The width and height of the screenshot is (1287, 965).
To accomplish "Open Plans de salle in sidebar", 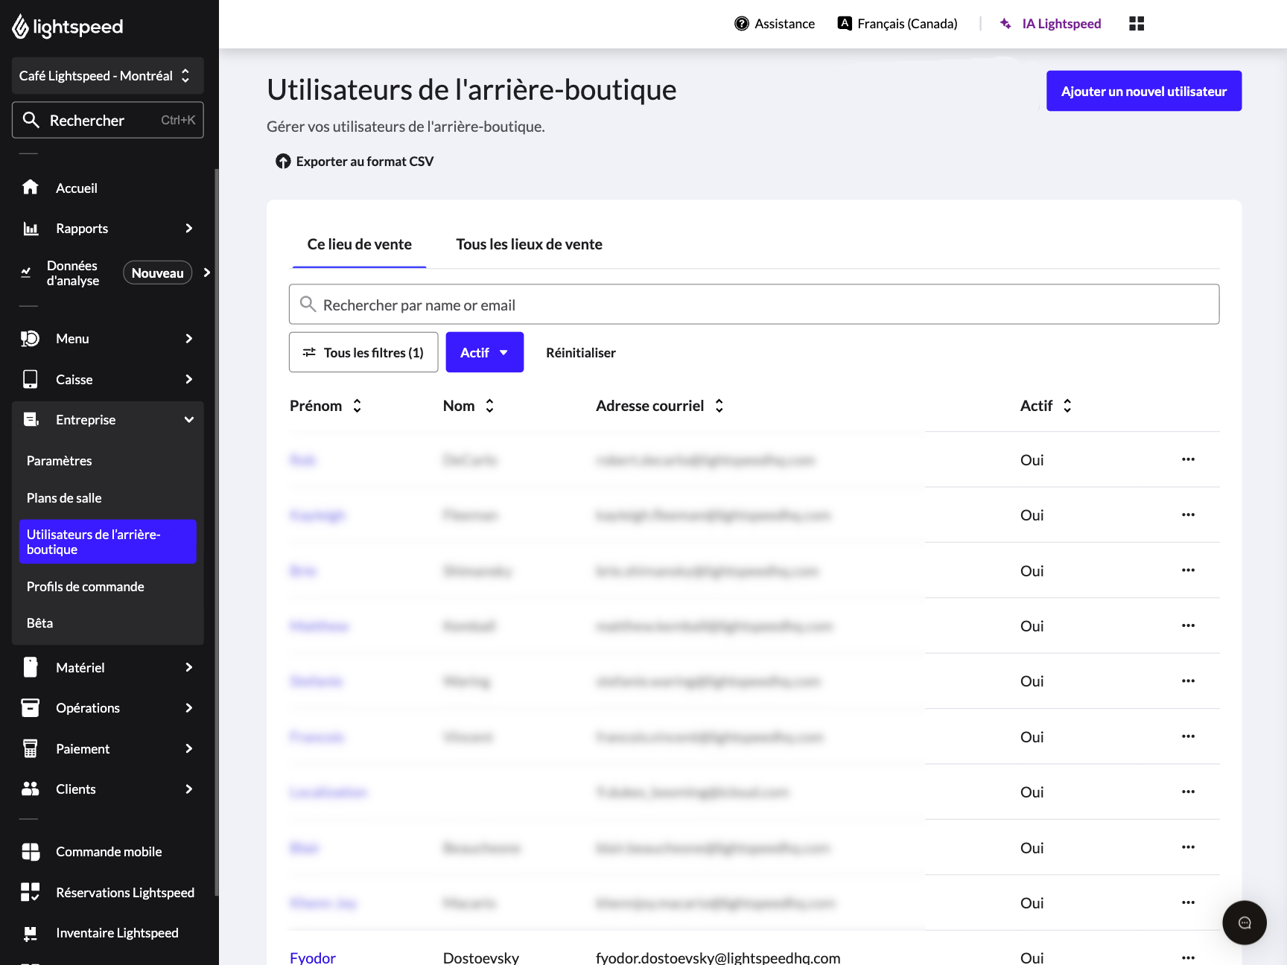I will (x=64, y=498).
